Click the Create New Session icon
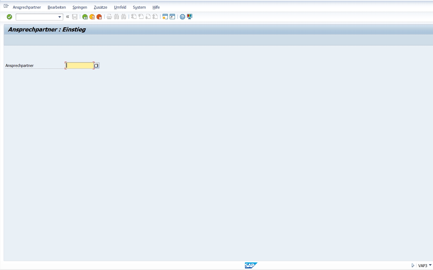433x270 pixels. [x=165, y=17]
